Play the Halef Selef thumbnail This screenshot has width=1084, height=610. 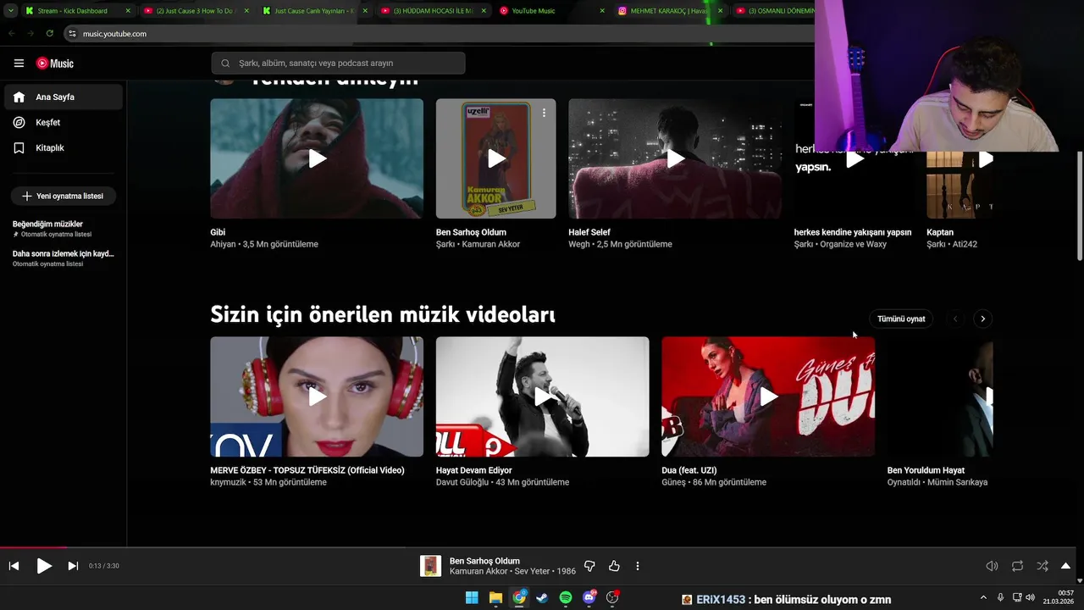[675, 158]
